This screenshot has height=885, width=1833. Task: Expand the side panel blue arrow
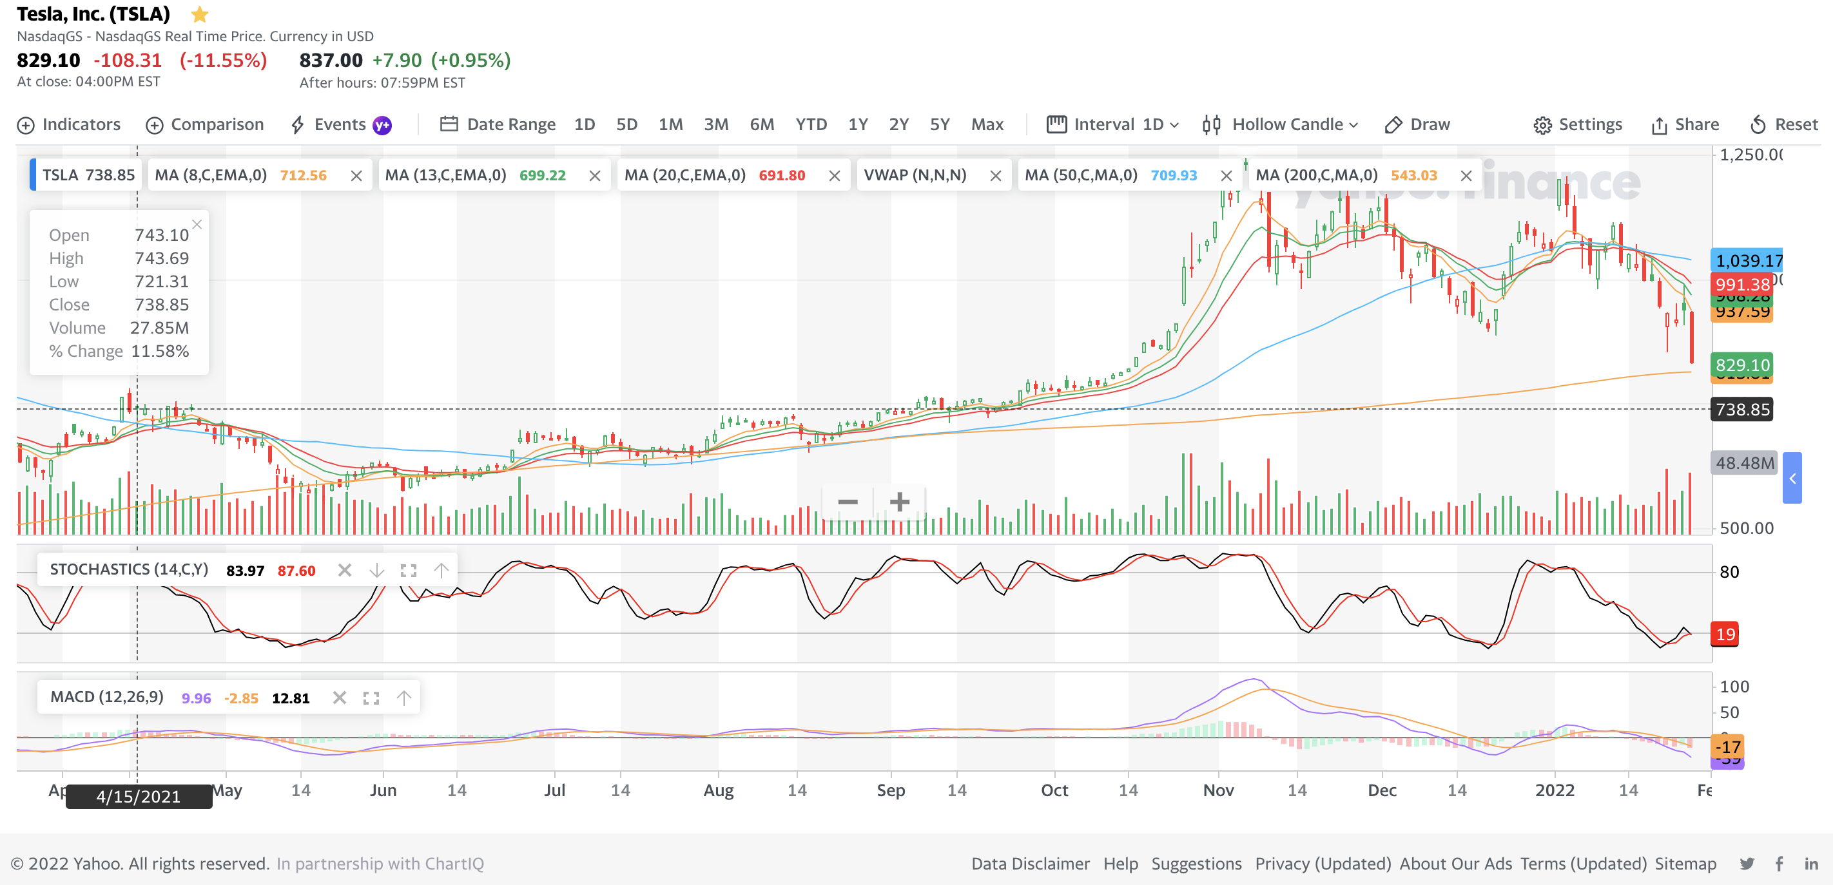click(1792, 479)
